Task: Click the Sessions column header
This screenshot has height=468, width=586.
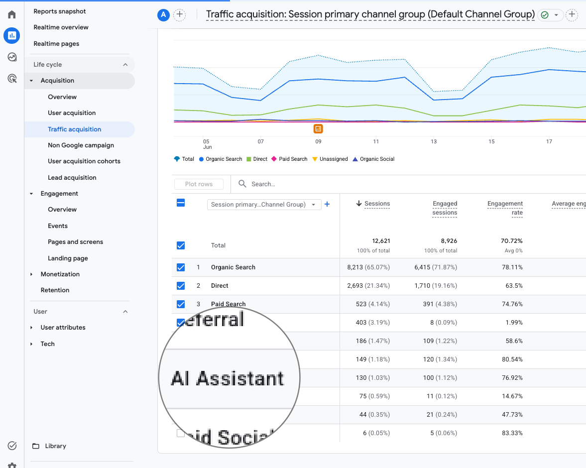Action: (377, 203)
